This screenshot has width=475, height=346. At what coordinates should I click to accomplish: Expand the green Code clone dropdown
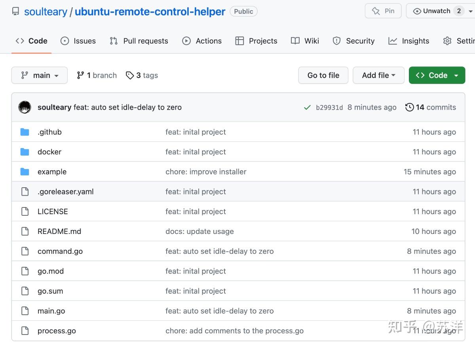(x=437, y=75)
